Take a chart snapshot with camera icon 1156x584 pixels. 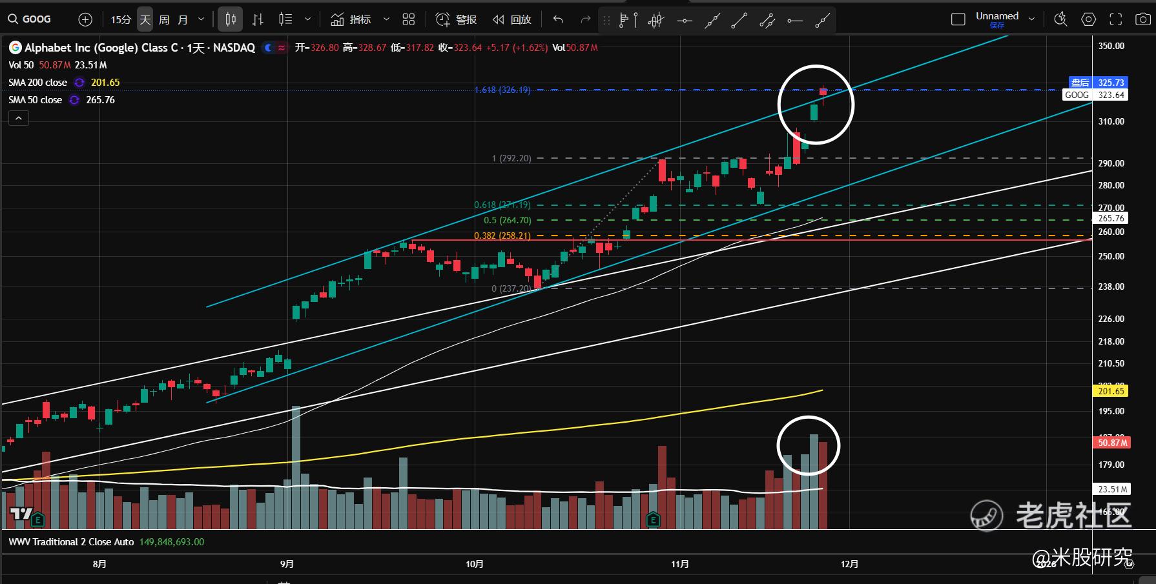(1142, 19)
